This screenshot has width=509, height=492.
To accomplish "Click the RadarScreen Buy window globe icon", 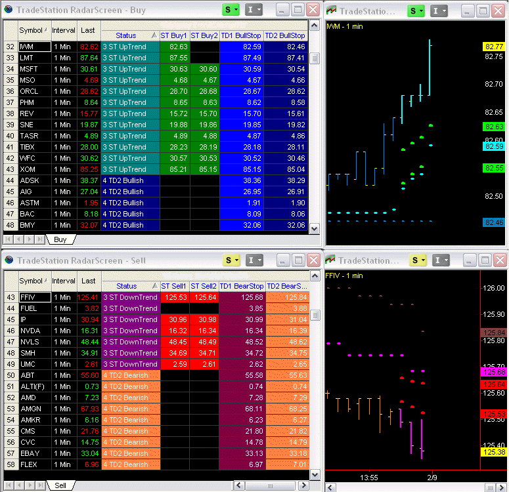I will [x=9, y=9].
